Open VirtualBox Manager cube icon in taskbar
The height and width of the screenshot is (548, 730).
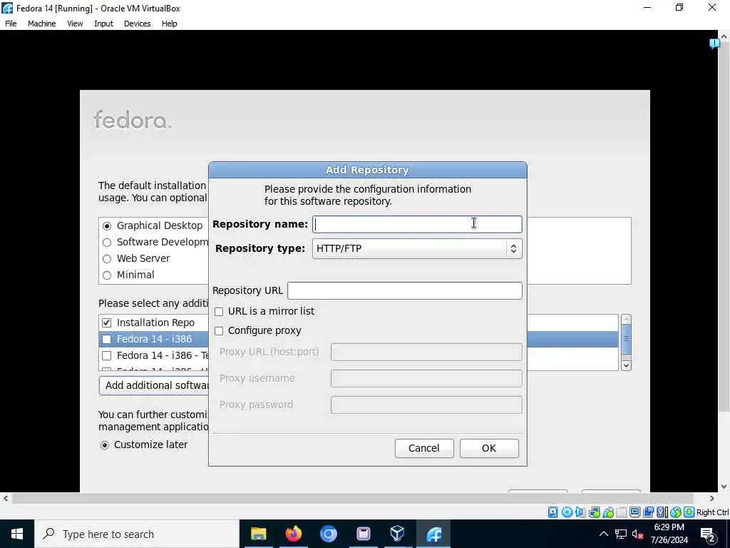(398, 534)
